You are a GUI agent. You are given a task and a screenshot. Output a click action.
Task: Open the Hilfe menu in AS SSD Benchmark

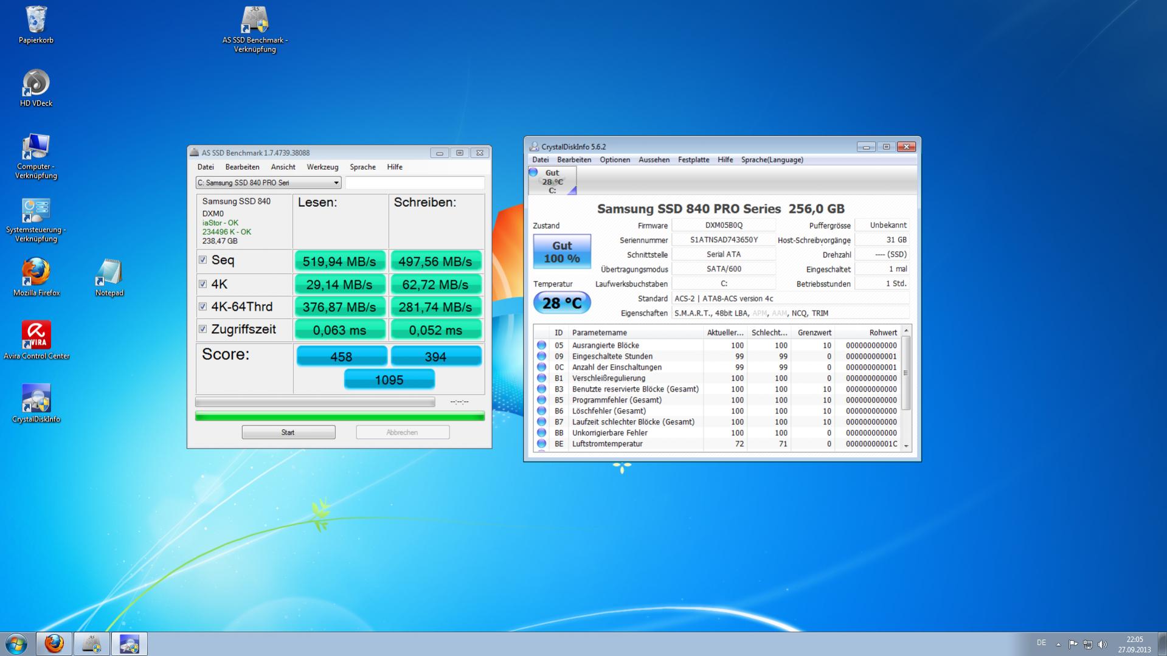[395, 167]
